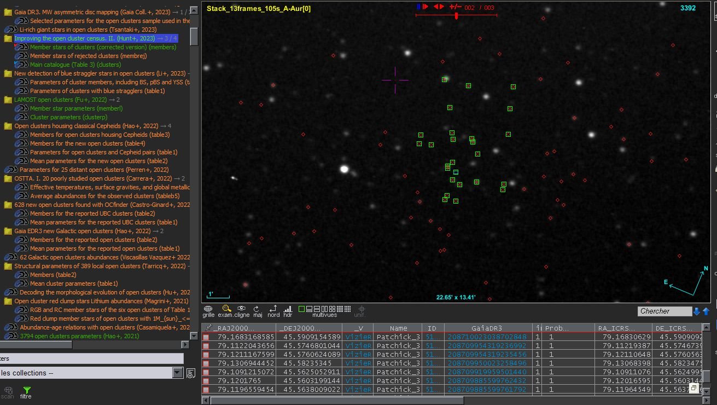This screenshot has height=405, width=717.
Task: Click the nord orientation icon
Action: 273,309
